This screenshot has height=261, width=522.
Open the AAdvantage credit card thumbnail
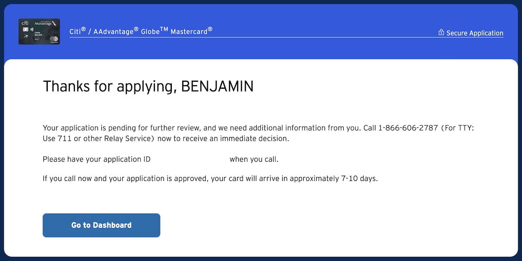[39, 31]
